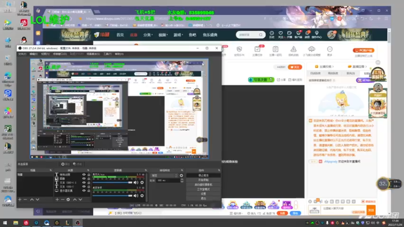Move selected source down in OBS
Screen dimensions: 404x227
[x=80, y=199]
